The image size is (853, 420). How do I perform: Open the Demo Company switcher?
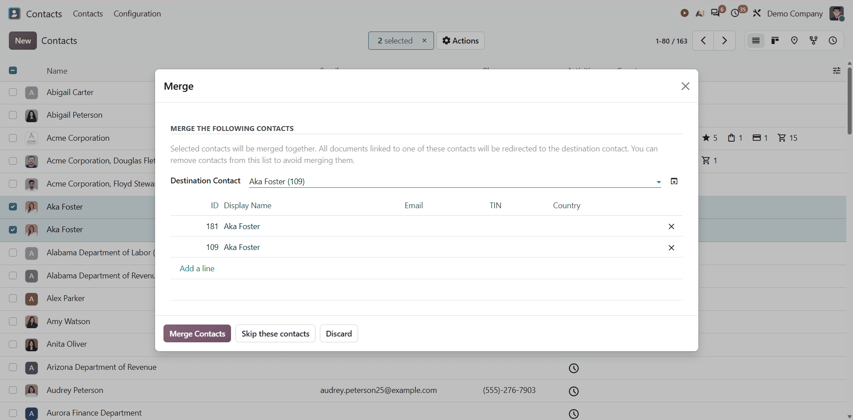pos(795,13)
